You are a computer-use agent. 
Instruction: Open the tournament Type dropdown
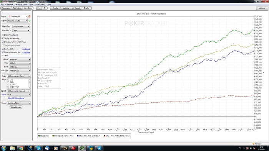(19, 76)
